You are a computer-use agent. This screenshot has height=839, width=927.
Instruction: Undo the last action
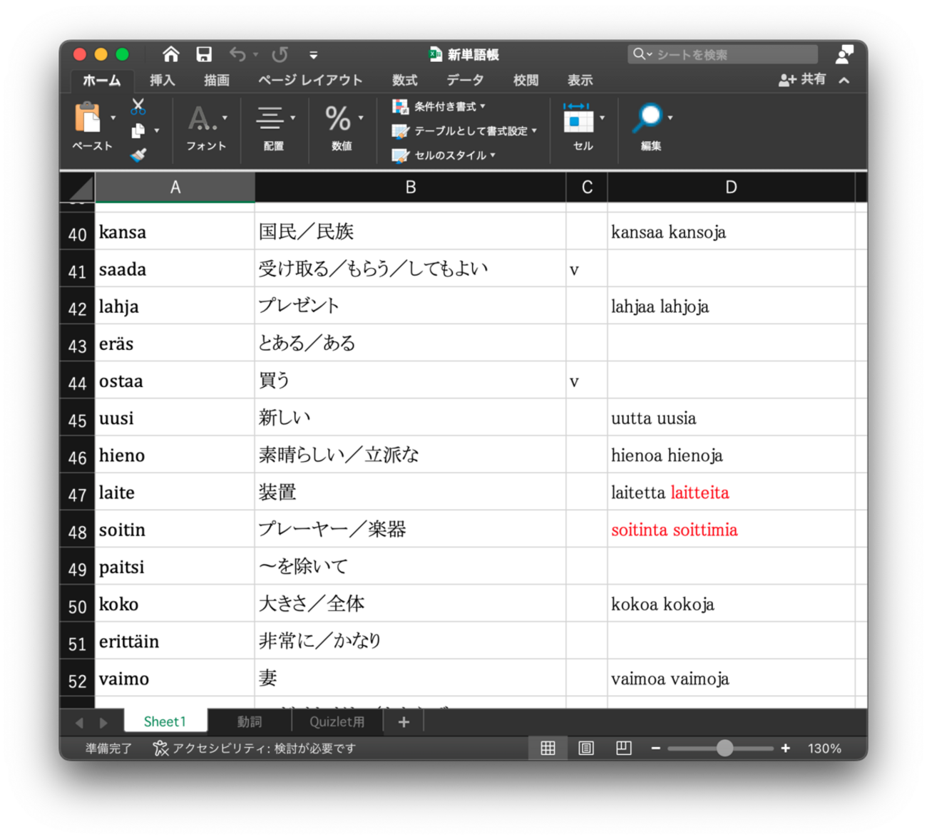tap(237, 54)
